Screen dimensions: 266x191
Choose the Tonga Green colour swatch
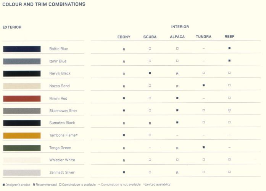tap(22, 148)
